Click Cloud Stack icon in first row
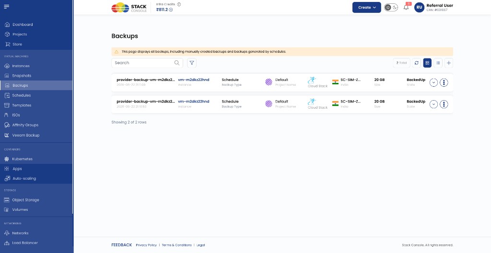The width and height of the screenshot is (491, 253). tap(312, 80)
